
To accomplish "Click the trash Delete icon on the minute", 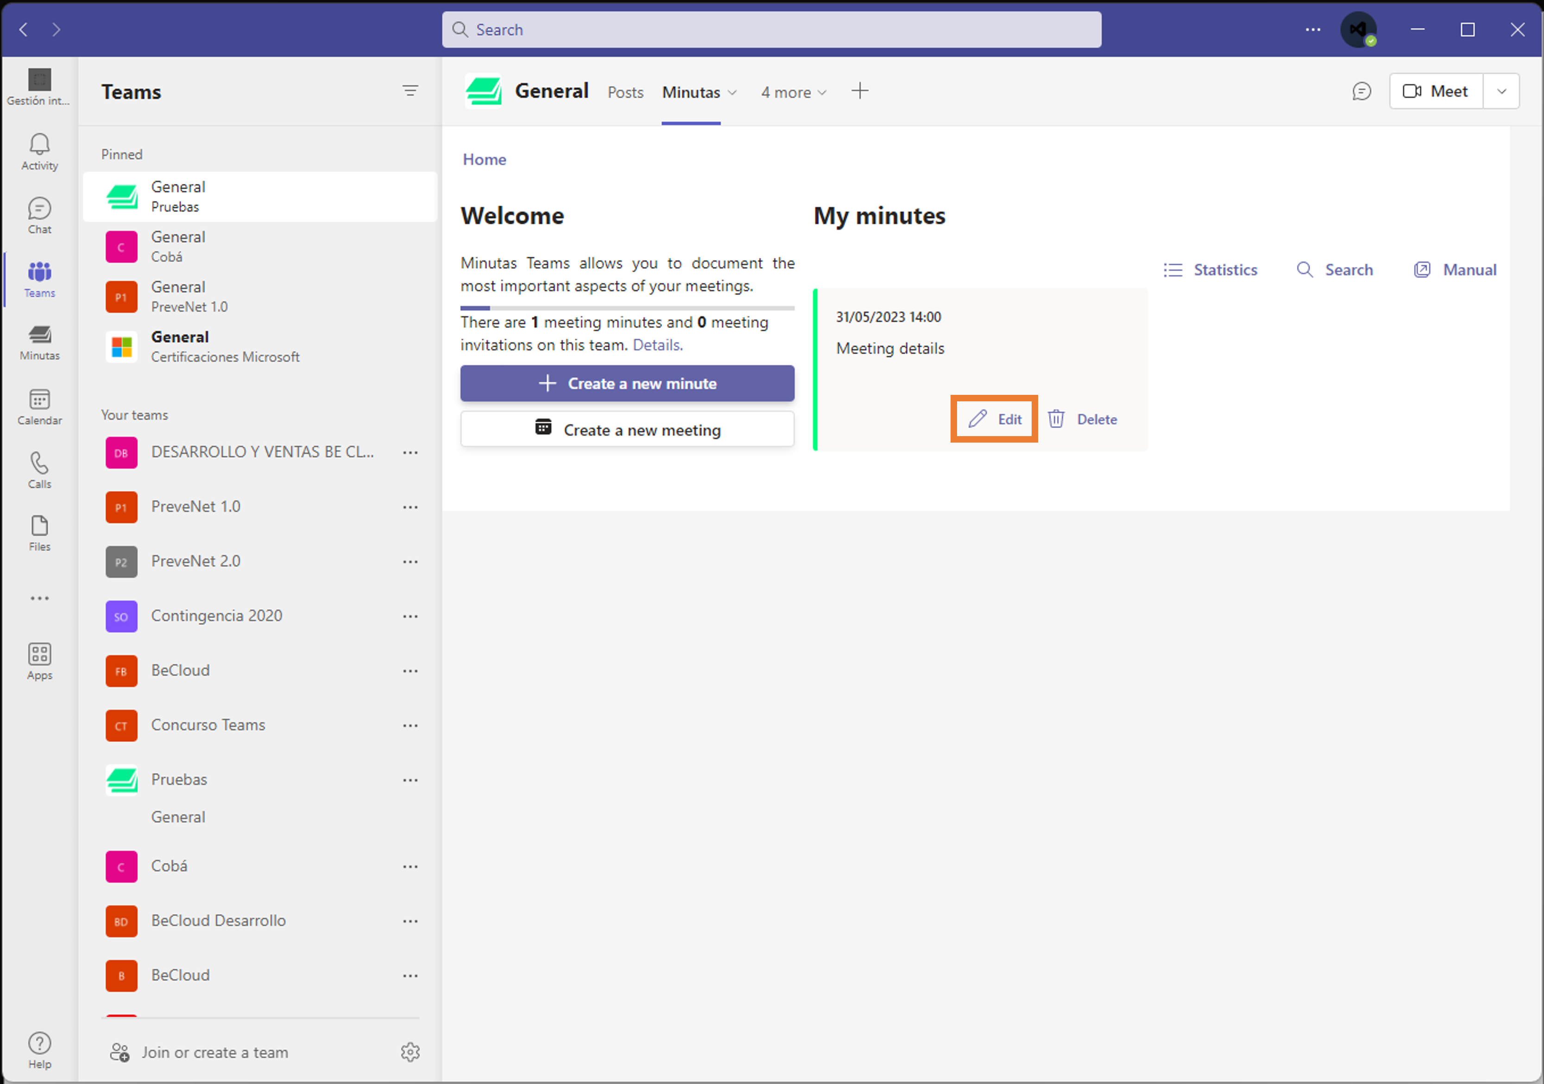I will point(1057,418).
